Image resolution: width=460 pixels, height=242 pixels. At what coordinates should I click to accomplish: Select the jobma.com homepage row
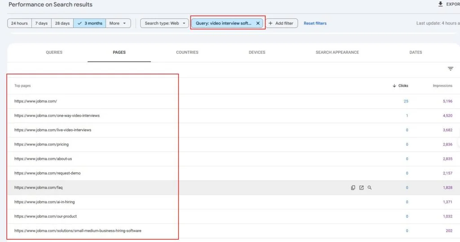234,101
